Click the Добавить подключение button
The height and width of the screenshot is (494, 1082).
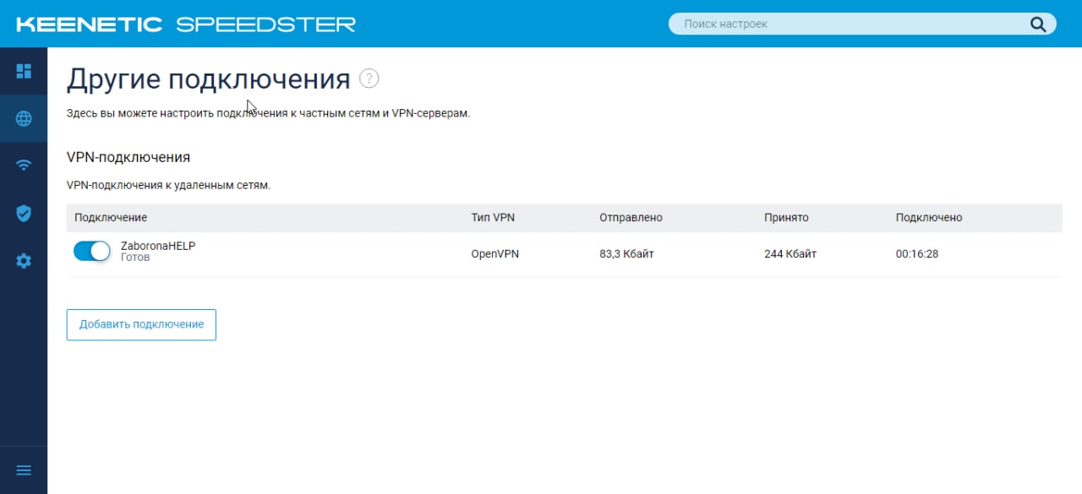[141, 324]
